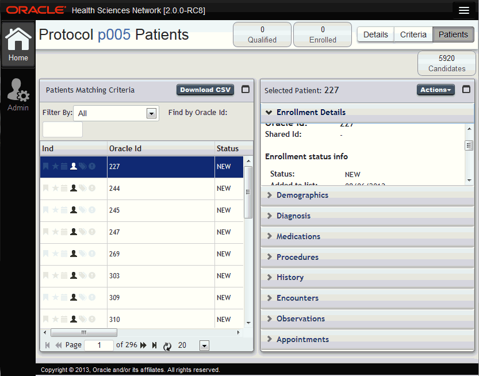Switch to the Criteria tab

[413, 34]
